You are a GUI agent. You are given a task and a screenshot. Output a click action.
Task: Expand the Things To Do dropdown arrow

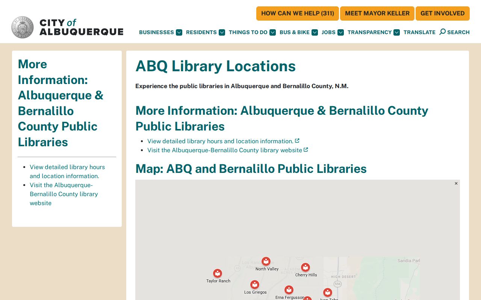[273, 32]
